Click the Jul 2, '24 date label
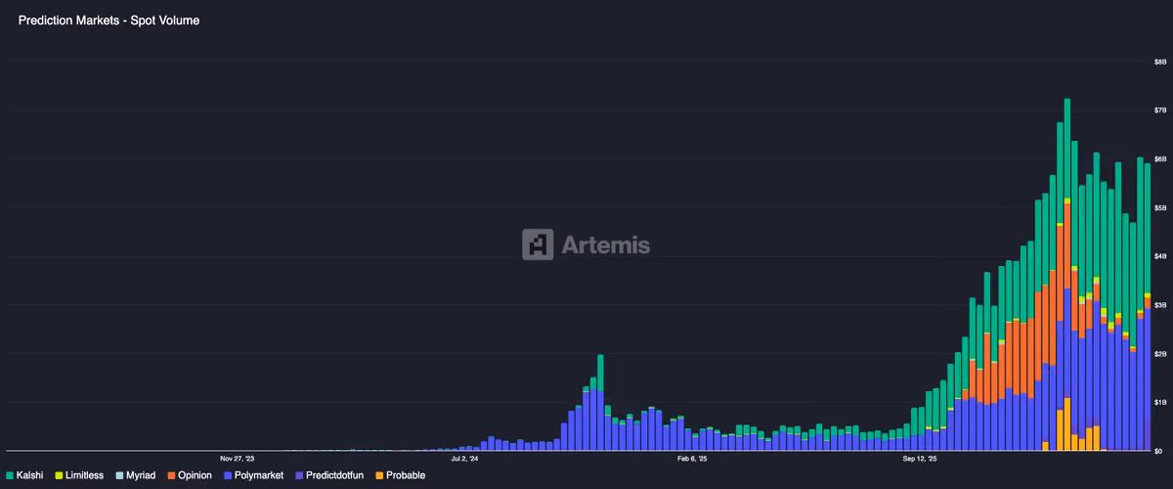Viewport: 1173px width, 489px height. [x=464, y=458]
